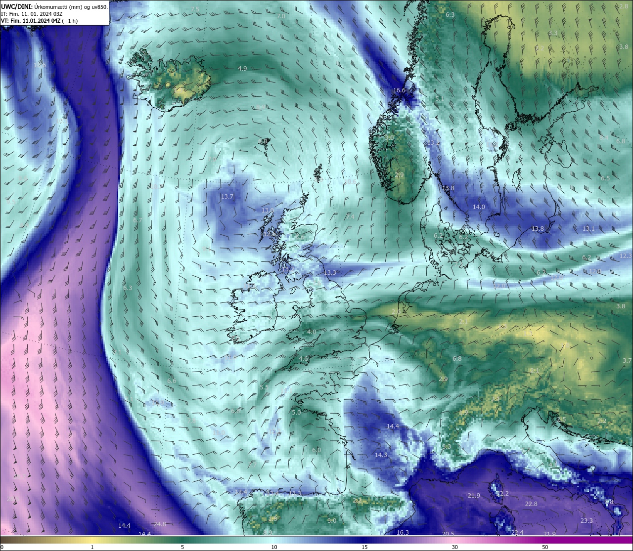Click the 20.5 value at the bottom edge
This screenshot has width=633, height=551.
click(448, 534)
